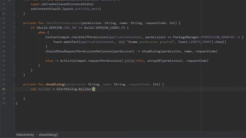Toggle the closing fold marker on line 38
The image size is (246, 138).
click(14, 99)
